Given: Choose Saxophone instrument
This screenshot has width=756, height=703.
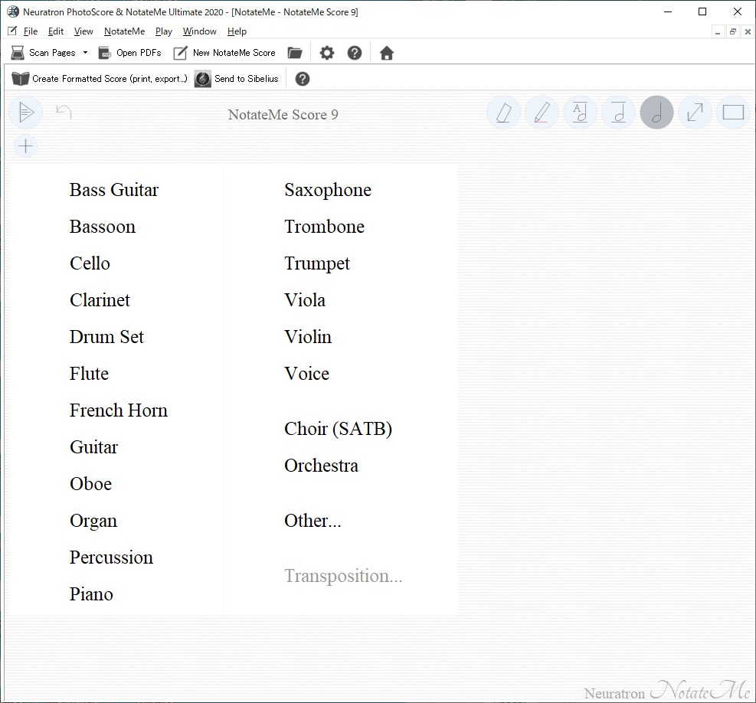Looking at the screenshot, I should (328, 190).
